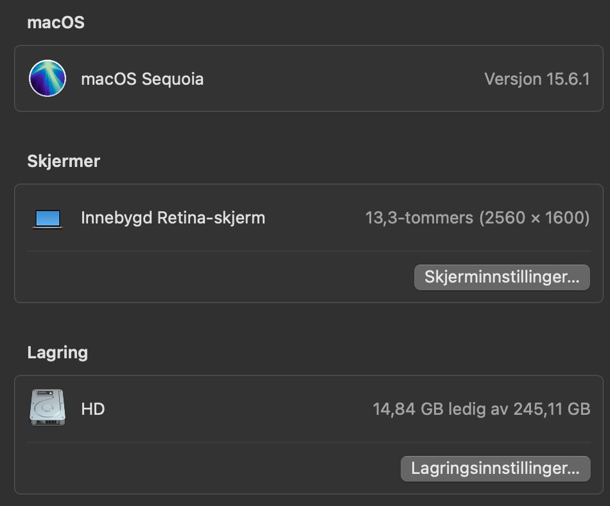
Task: Open Skjerminnstillinger display settings
Action: pyautogui.click(x=501, y=277)
